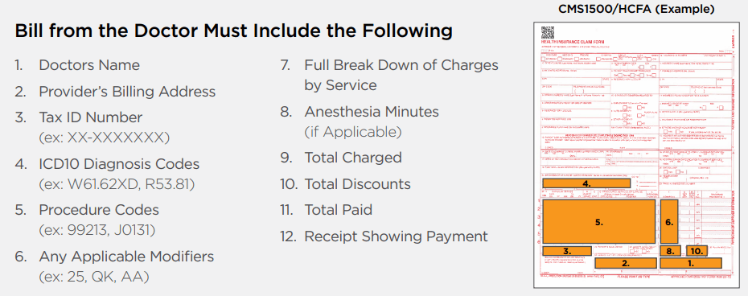The image size is (748, 296).
Task: Select the large orange box labeled 5.
Action: click(x=598, y=221)
